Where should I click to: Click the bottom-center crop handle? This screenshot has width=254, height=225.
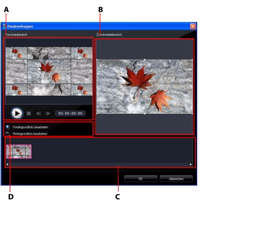(145, 114)
